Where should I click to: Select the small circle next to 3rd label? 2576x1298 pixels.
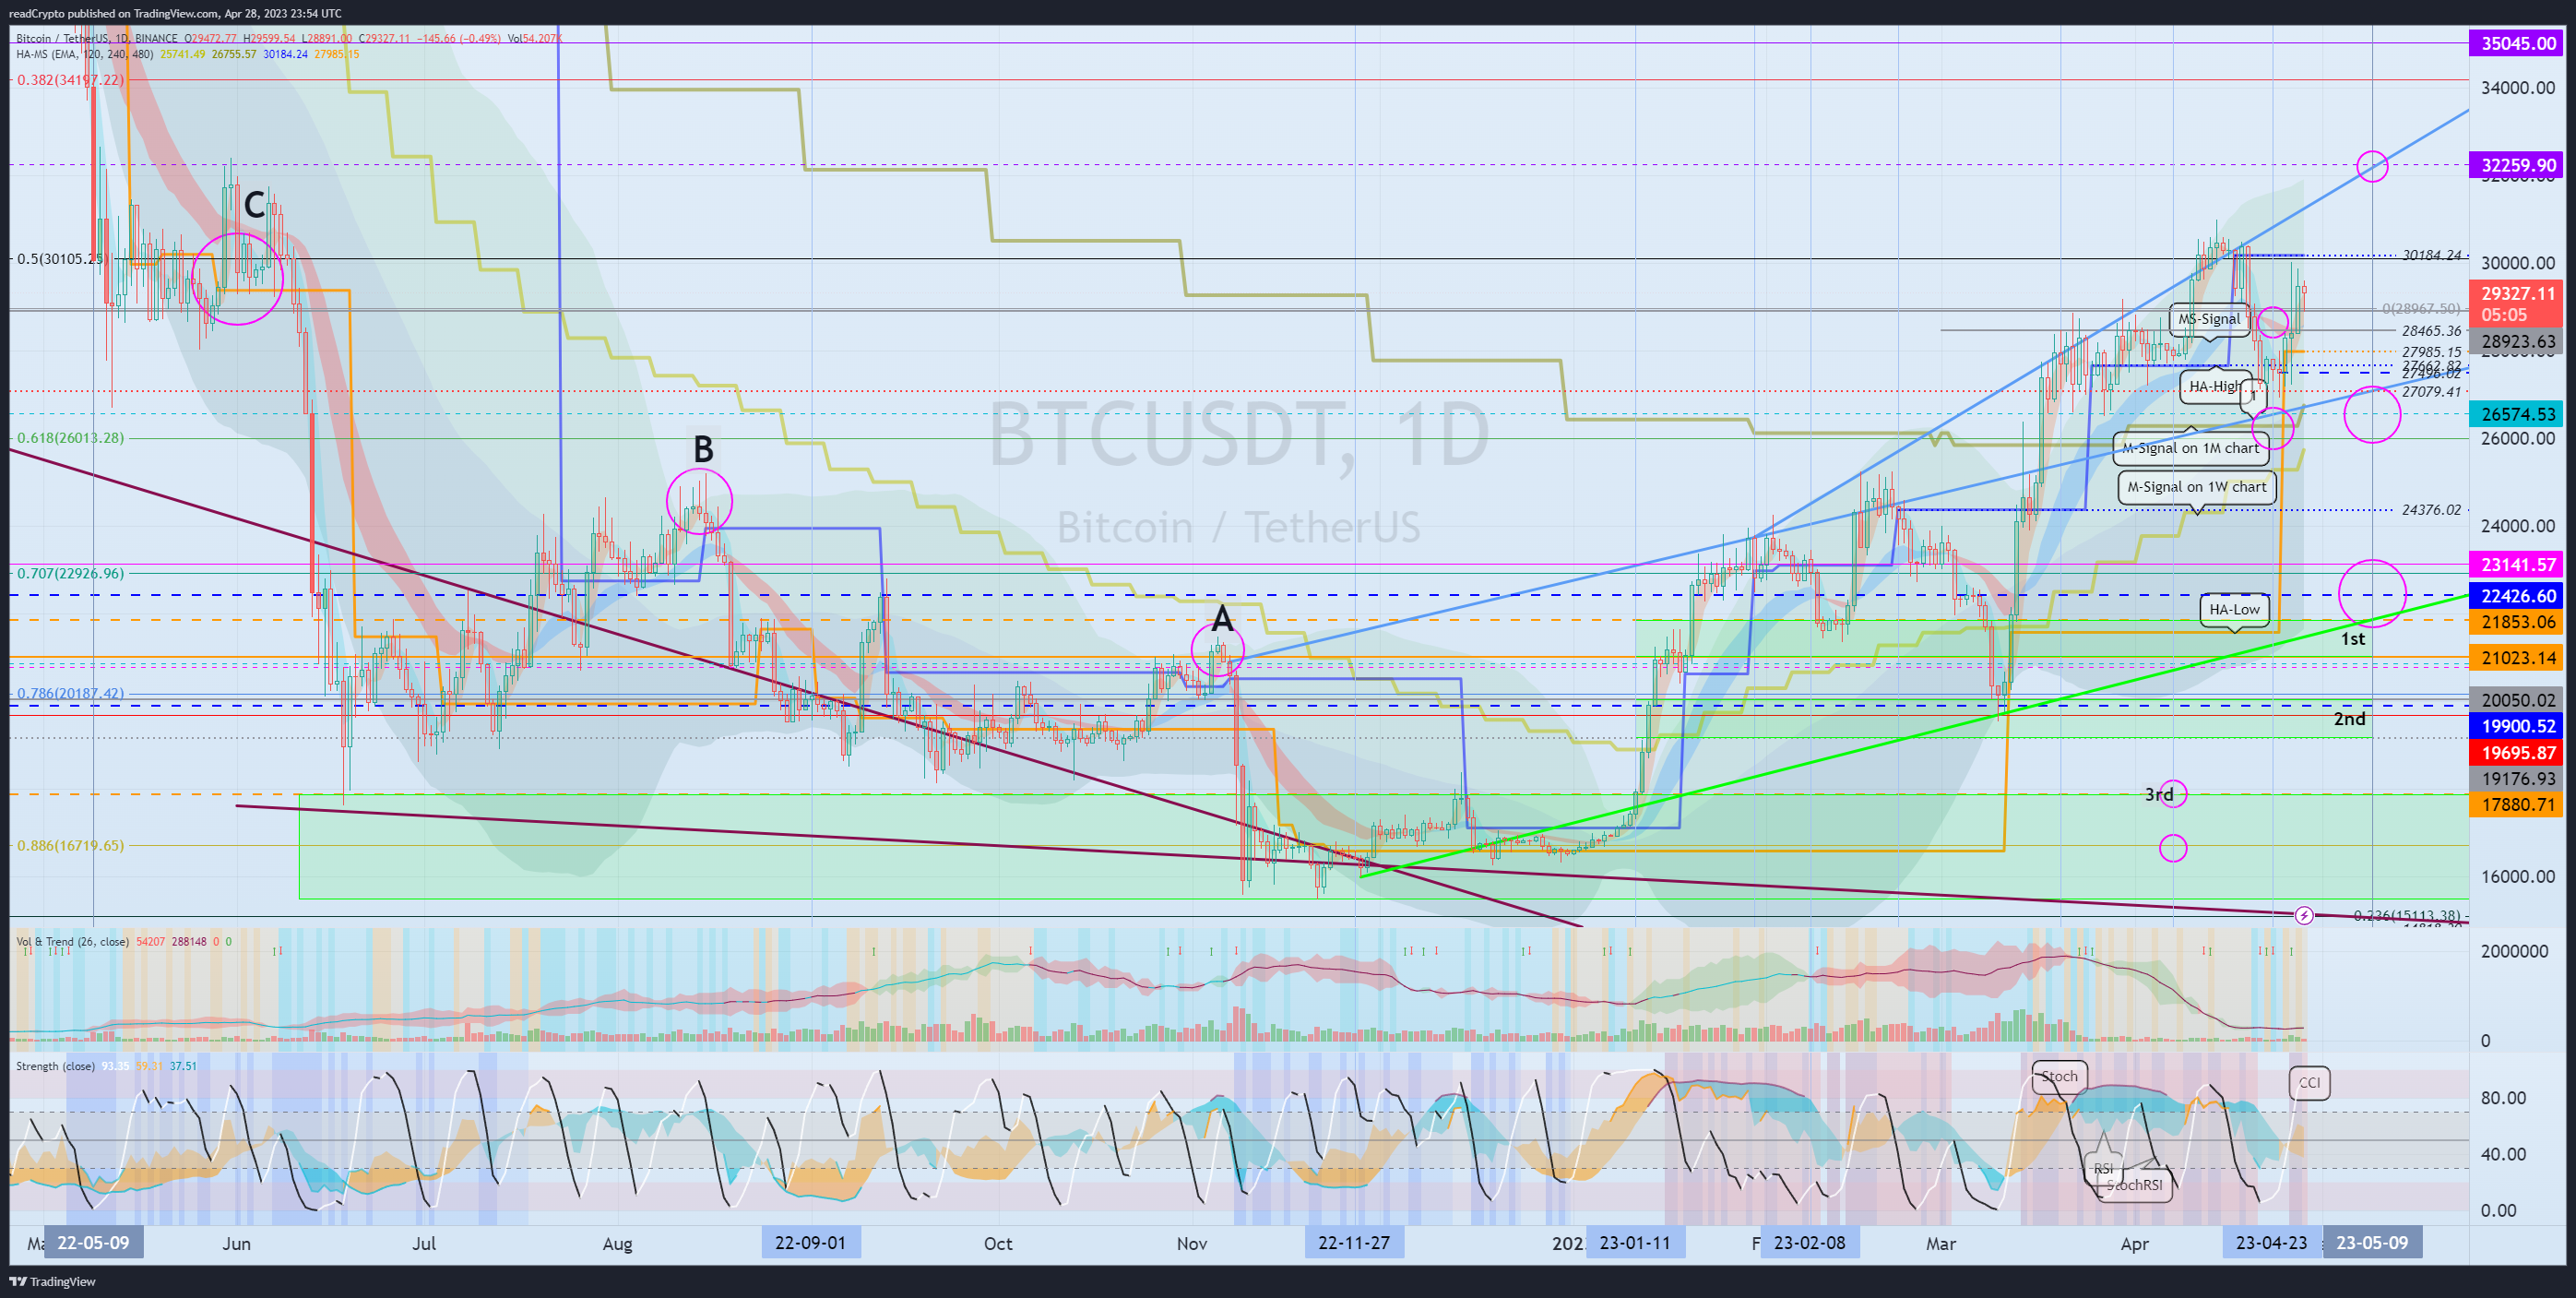click(2173, 794)
